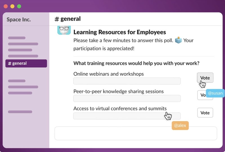This screenshot has width=225, height=152.
Task: Open the Space Inc. workspace menu
Action: click(x=19, y=19)
